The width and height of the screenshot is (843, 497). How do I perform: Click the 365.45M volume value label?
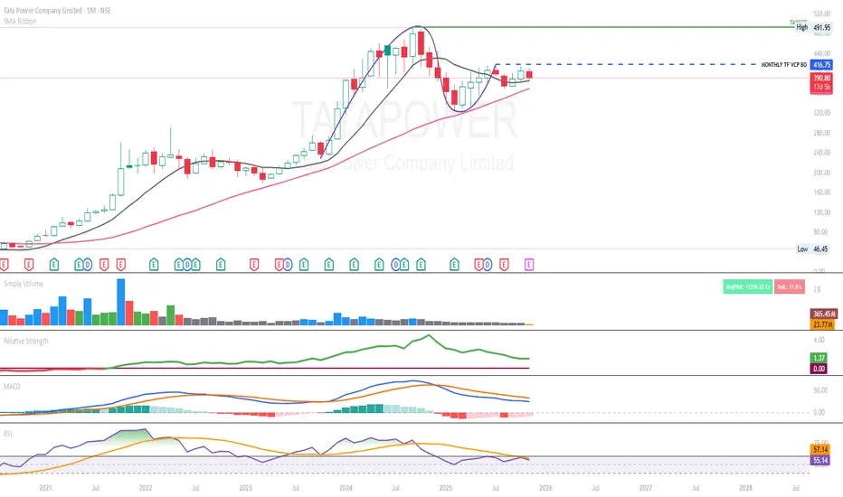point(823,314)
